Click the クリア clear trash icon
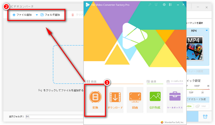This screenshot has width=215, height=125. pos(73,15)
